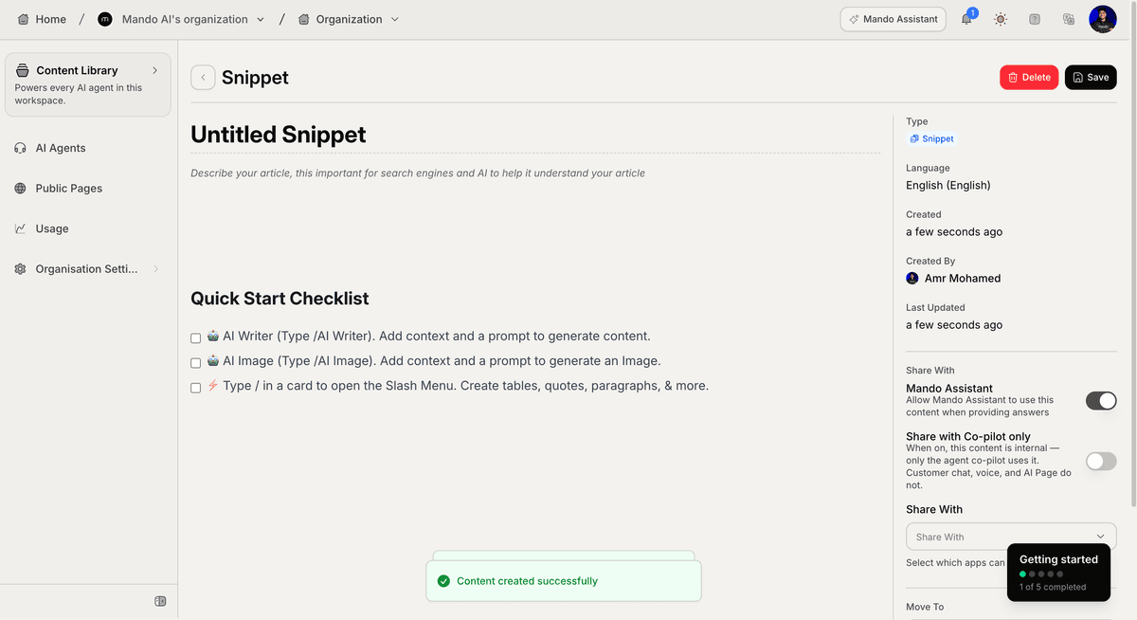Click the translate icon in top bar
This screenshot has height=620, width=1137.
pos(1069,19)
